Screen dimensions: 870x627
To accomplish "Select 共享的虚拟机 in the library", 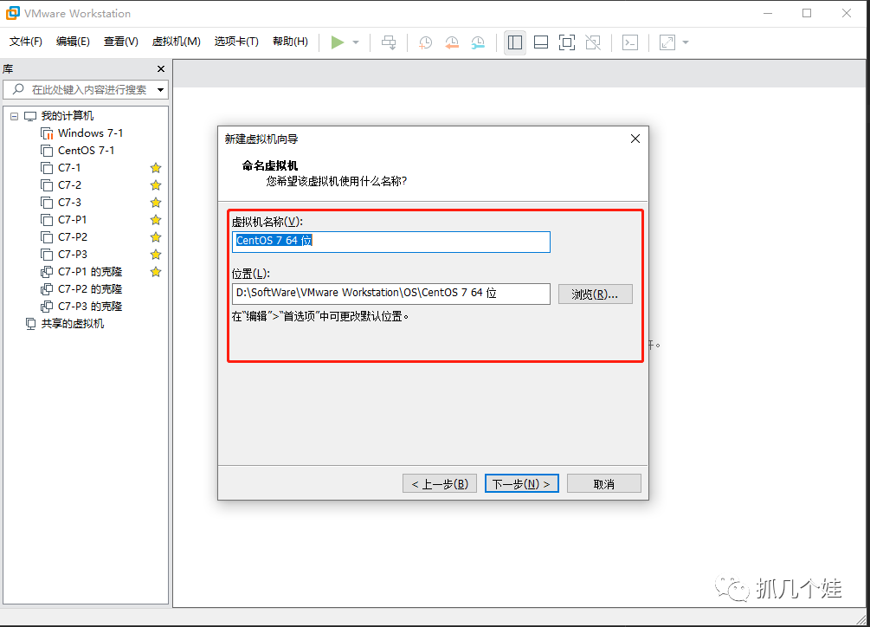I will click(x=72, y=324).
